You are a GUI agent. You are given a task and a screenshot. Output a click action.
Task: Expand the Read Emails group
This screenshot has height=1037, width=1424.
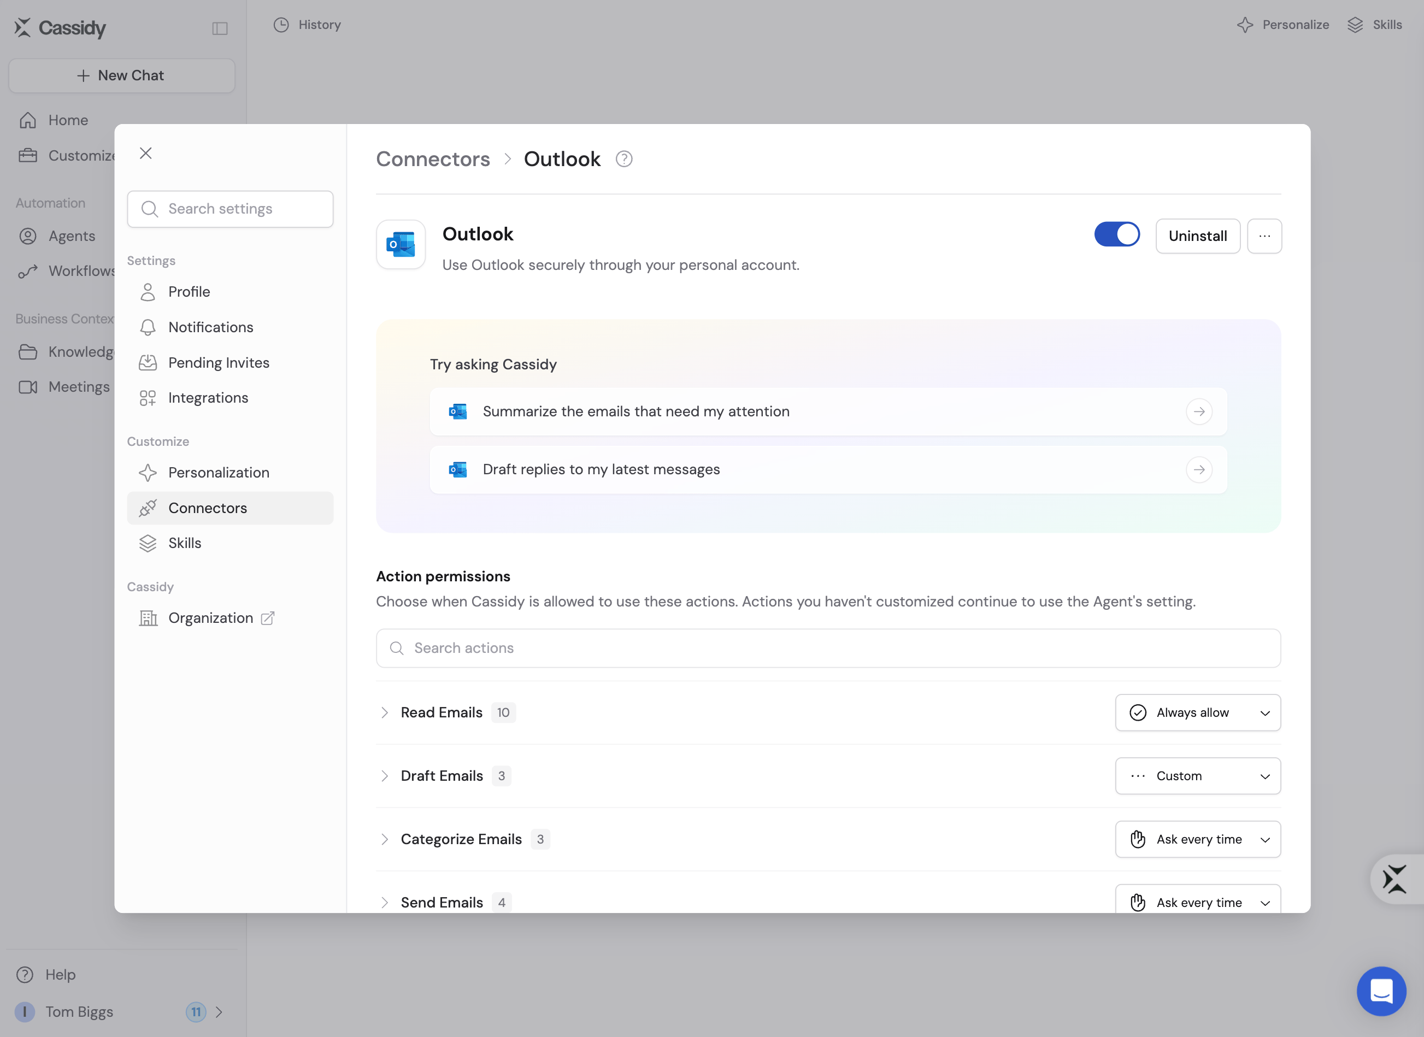pos(384,713)
